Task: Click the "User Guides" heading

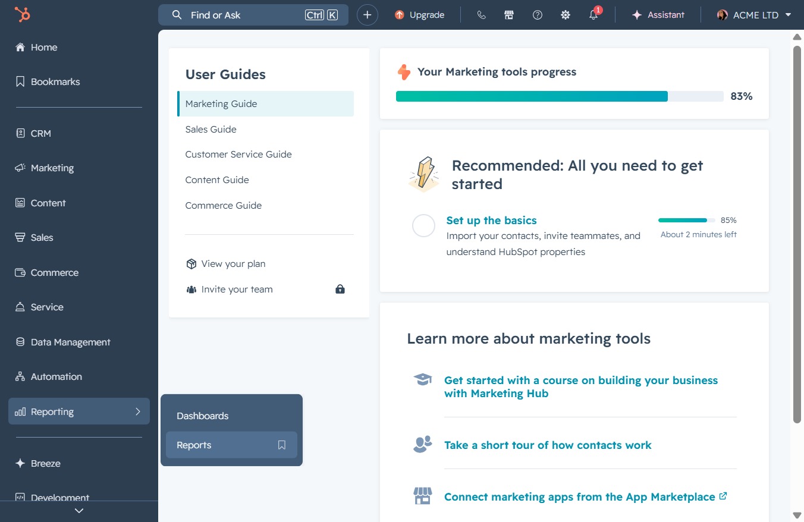Action: coord(225,74)
